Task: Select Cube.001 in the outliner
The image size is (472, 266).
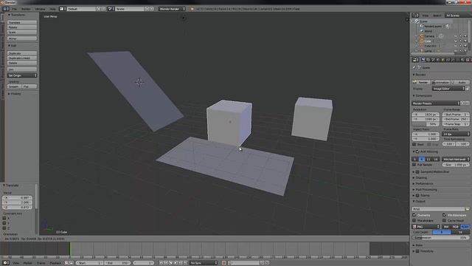Action: tap(430, 46)
